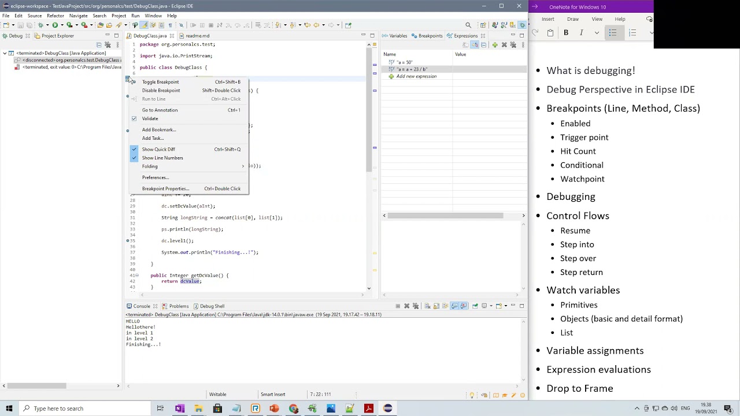Open View Menu dots in Debug view

(117, 44)
